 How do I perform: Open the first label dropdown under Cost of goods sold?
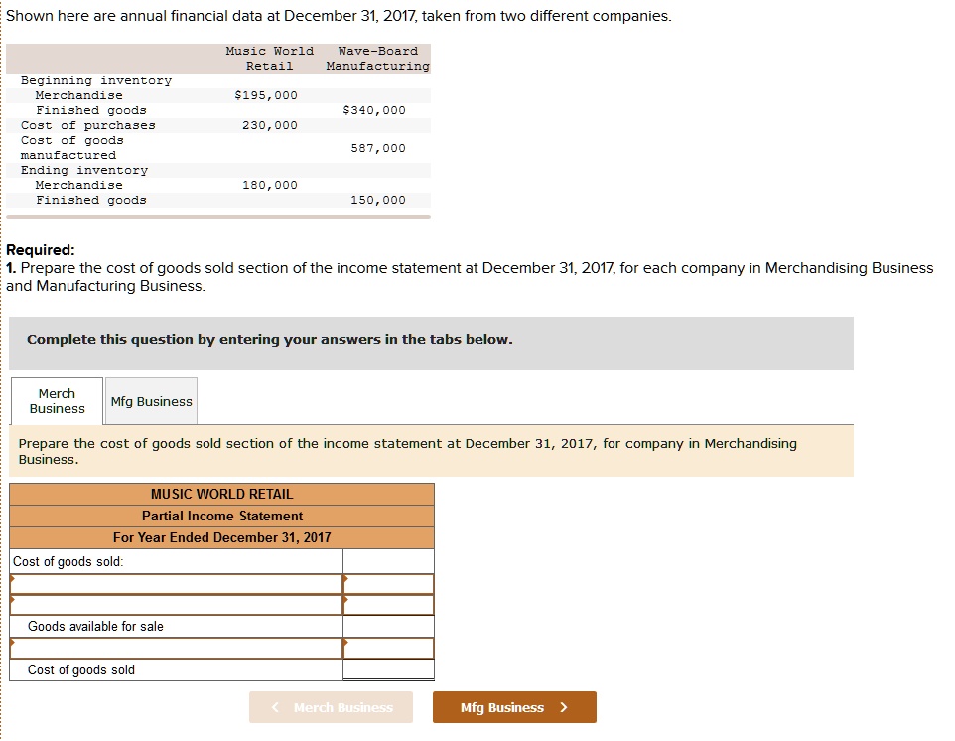click(14, 583)
